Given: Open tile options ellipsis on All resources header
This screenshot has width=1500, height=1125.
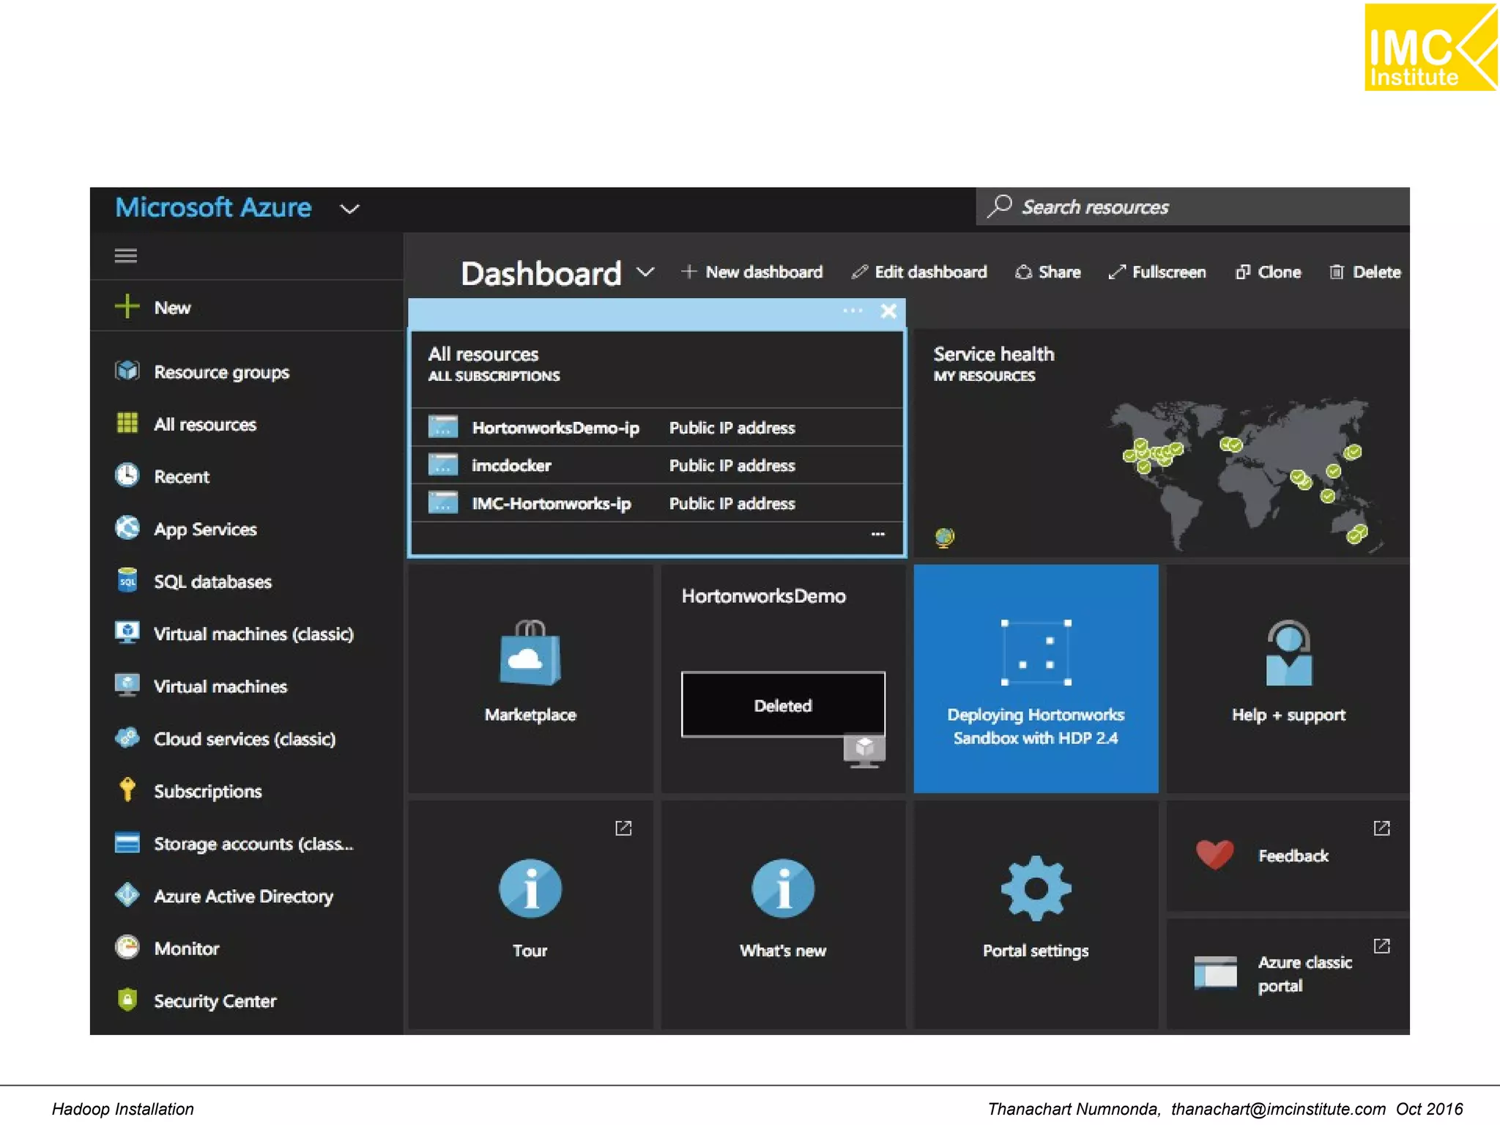Looking at the screenshot, I should tap(853, 311).
